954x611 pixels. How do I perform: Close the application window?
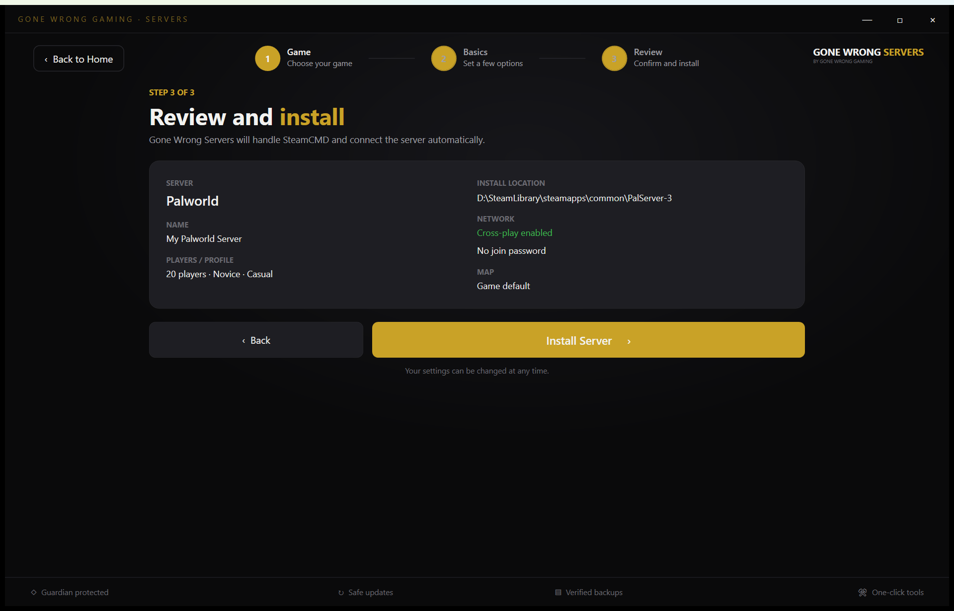coord(933,20)
